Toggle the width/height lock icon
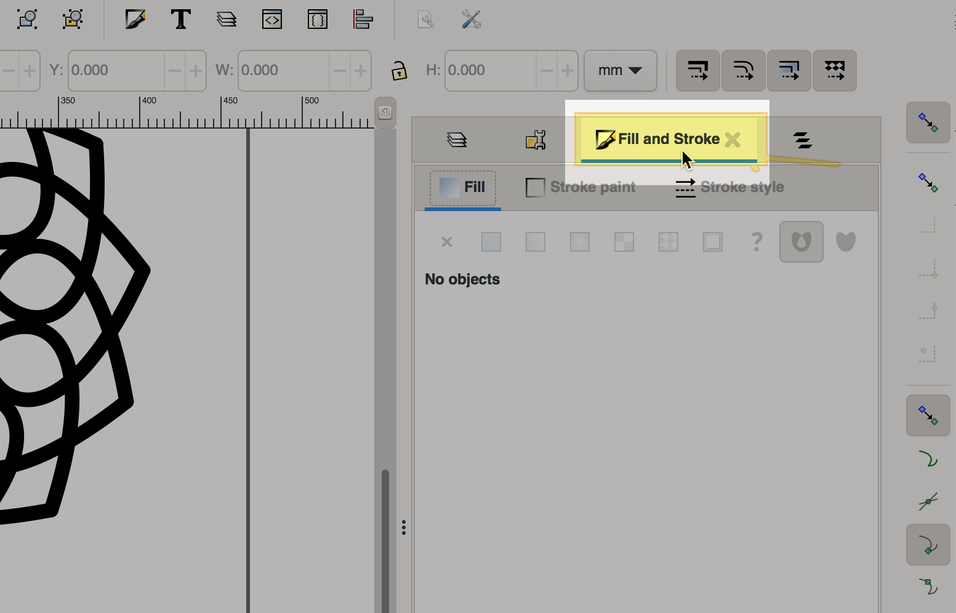956x613 pixels. click(x=399, y=71)
